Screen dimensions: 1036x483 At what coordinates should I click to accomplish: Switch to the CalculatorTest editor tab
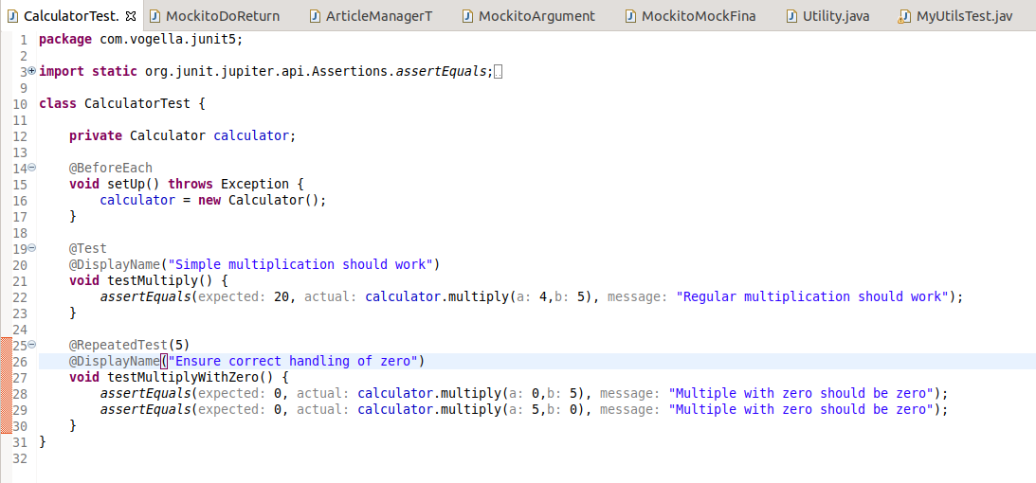coord(71,16)
